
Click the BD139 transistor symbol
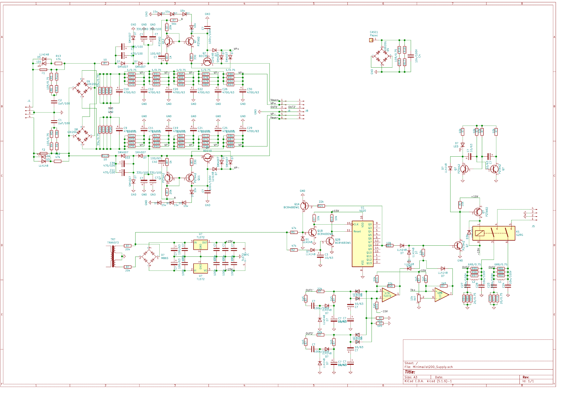click(x=208, y=61)
